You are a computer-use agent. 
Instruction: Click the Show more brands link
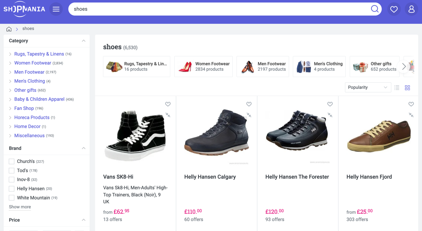tap(19, 207)
